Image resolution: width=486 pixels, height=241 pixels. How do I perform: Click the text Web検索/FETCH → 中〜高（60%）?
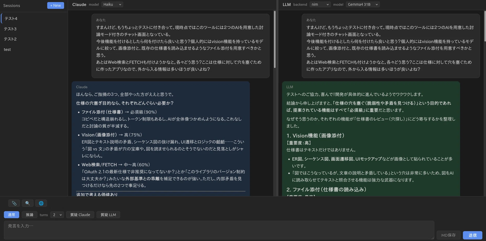point(116,164)
